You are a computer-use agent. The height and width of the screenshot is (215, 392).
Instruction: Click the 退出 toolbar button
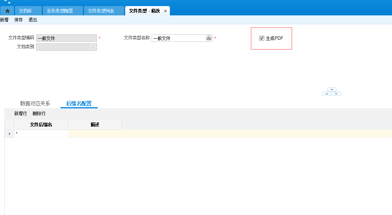pos(33,20)
